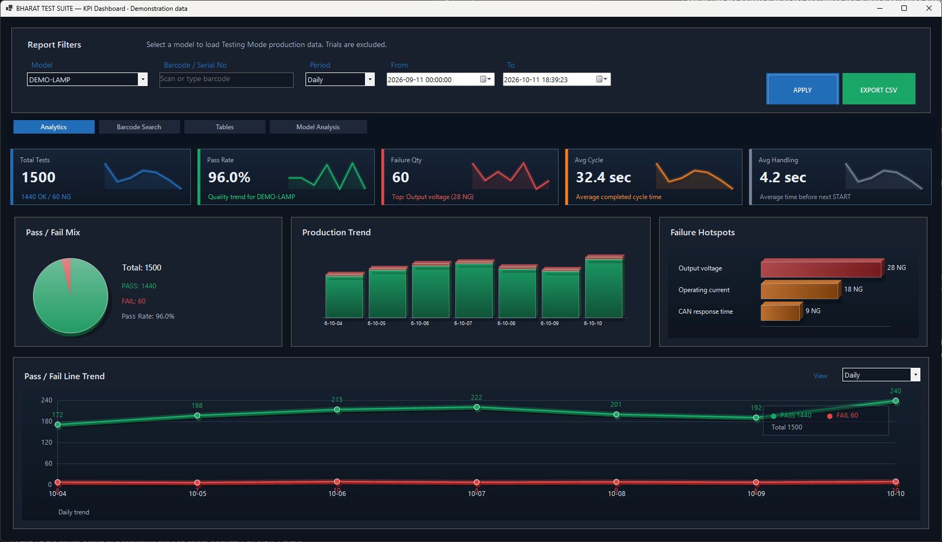
Task: Click the 222 pass point on 10-07
Action: click(476, 407)
